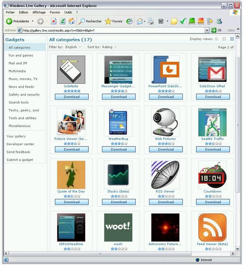Open the Sort by Rating dropdown

coord(115,47)
